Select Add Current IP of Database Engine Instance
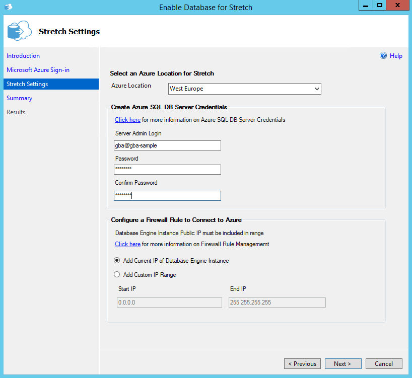 (x=117, y=261)
